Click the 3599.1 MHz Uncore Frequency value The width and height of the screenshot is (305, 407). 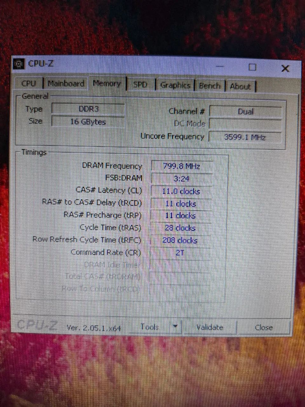coord(245,137)
